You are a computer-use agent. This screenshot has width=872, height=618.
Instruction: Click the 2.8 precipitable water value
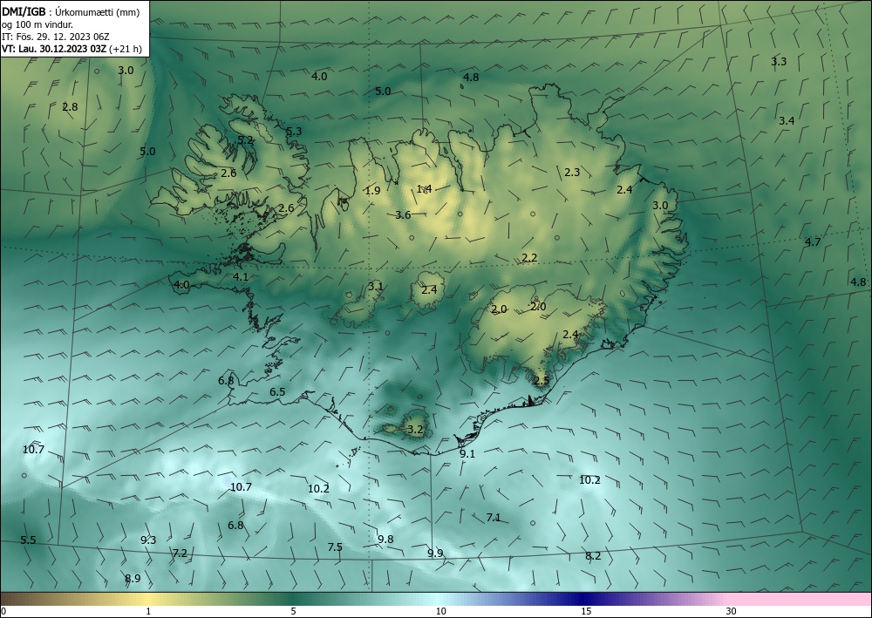pos(70,106)
